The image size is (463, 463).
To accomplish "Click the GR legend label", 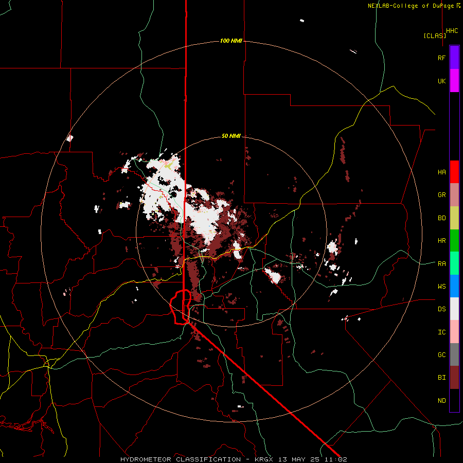I will click(x=441, y=195).
